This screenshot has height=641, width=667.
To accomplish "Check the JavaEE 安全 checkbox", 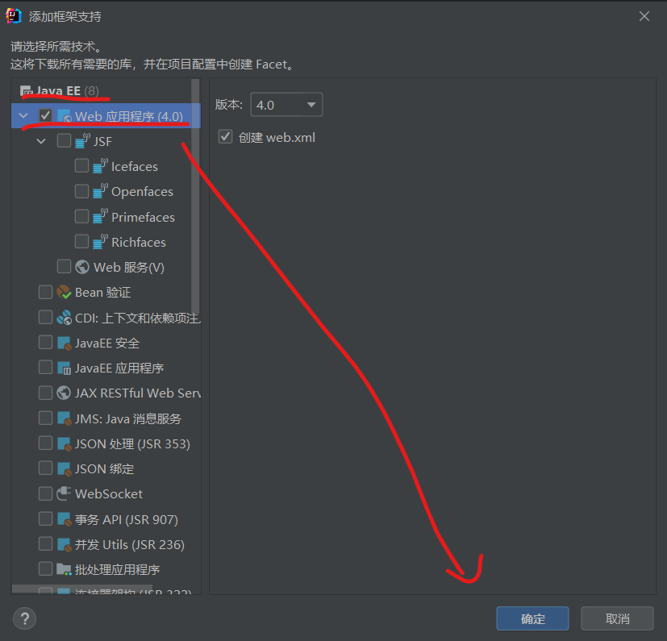I will coord(45,343).
